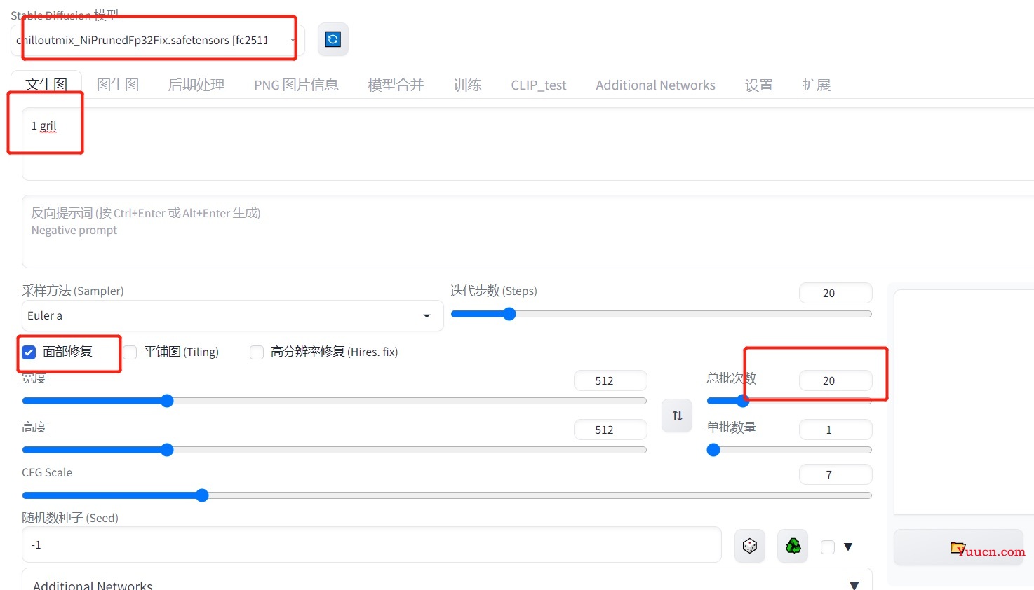Open the CLIP_test tab
The image size is (1034, 590).
[x=538, y=85]
